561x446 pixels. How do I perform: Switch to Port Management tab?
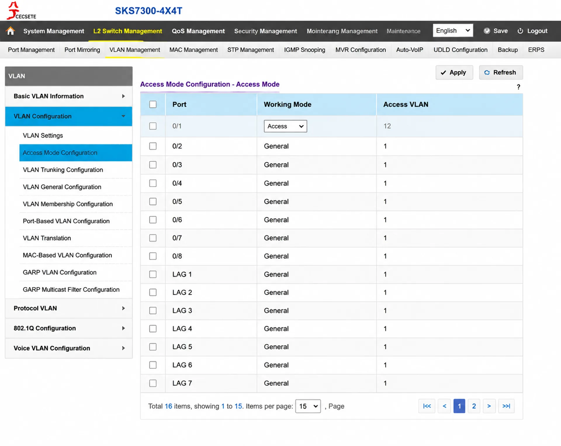(x=31, y=50)
